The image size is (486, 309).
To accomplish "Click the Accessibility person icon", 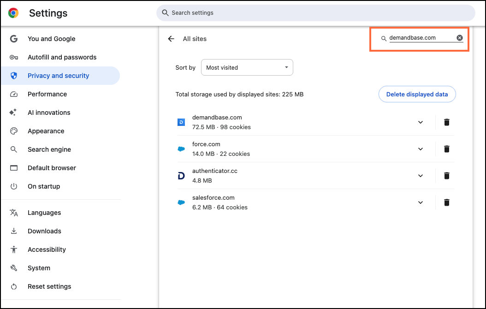I will 14,250.
